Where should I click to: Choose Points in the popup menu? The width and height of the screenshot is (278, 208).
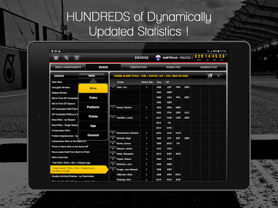[x=93, y=116]
